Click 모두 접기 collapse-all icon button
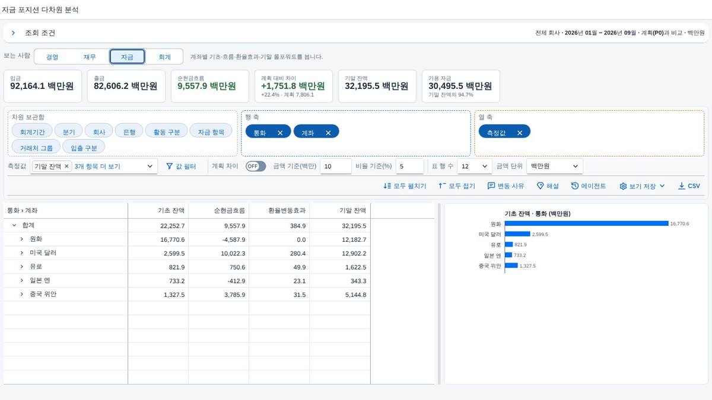Screen dimensions: 712x400 coord(457,186)
